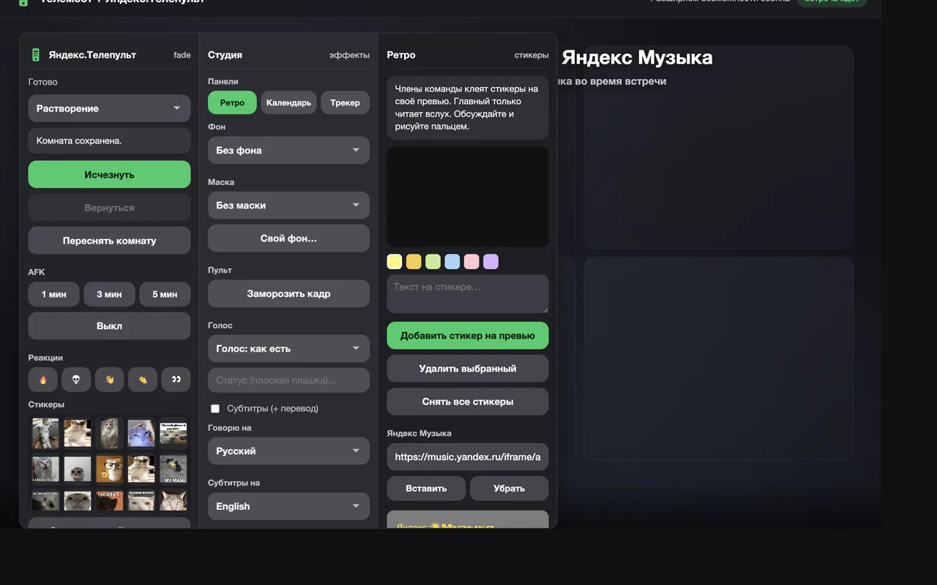Image resolution: width=937 pixels, height=585 pixels.
Task: Pick the light blue sticker color swatch
Action: pyautogui.click(x=452, y=262)
